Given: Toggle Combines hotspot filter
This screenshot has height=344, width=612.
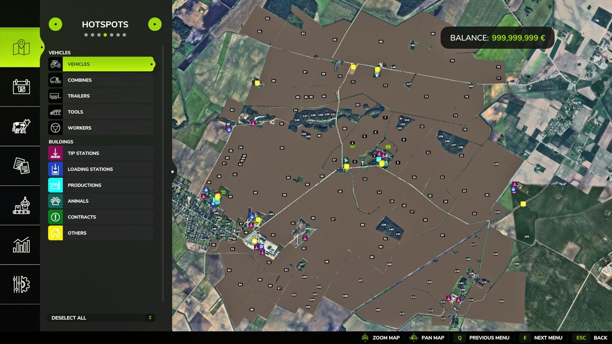Looking at the screenshot, I should tap(101, 80).
